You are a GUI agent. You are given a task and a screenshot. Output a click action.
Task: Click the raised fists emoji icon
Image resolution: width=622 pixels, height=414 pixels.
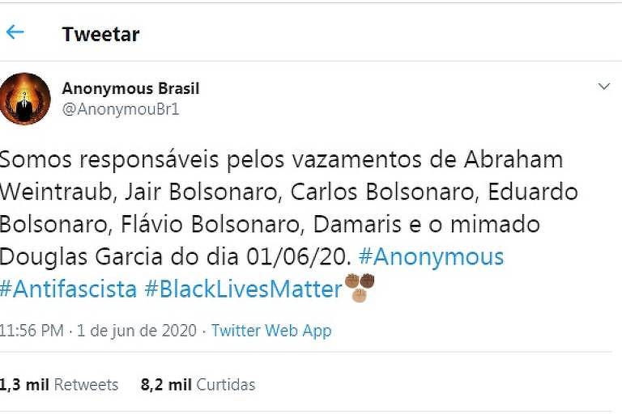360,287
